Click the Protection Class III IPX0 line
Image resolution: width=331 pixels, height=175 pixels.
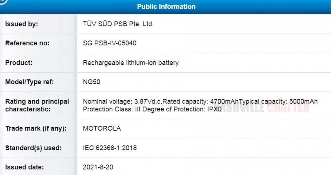[152, 109]
